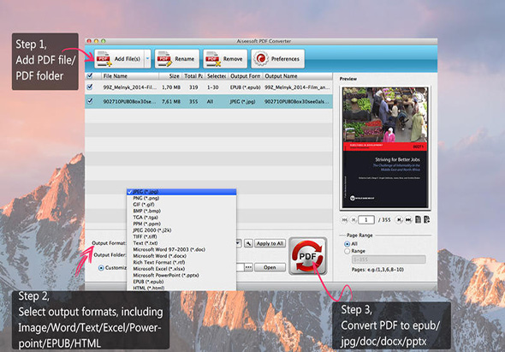
Task: Choose JPEG 2000 (*.j2k) format
Action: [x=181, y=230]
